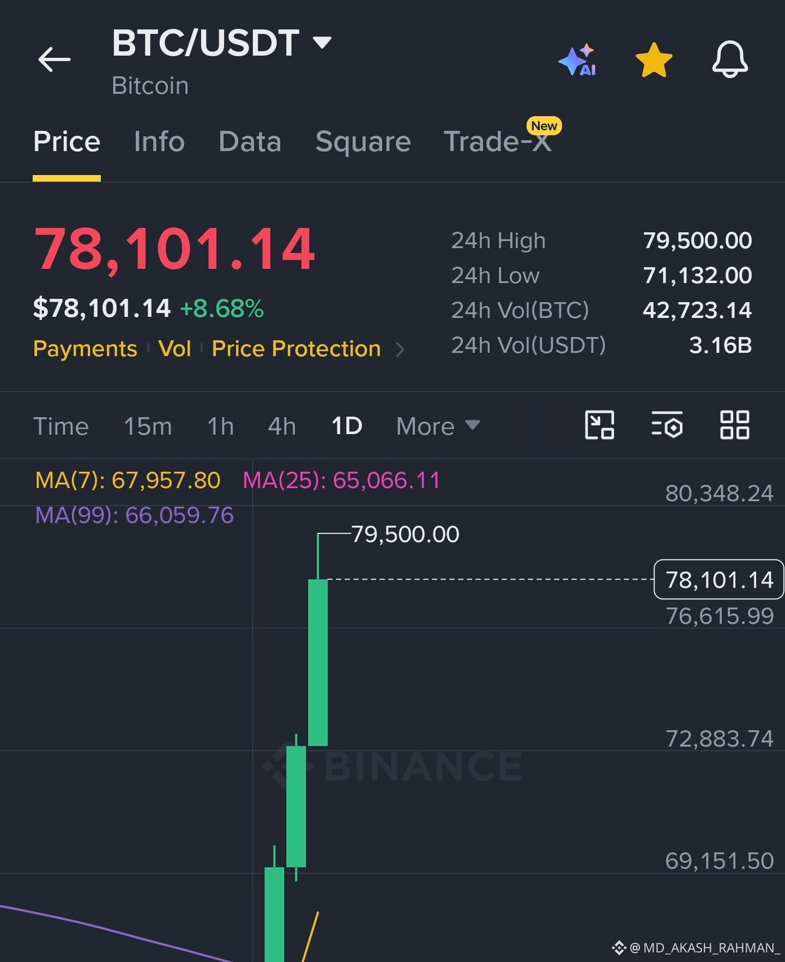Viewport: 785px width, 962px height.
Task: Expand the More timeframes dropdown
Action: tap(438, 426)
